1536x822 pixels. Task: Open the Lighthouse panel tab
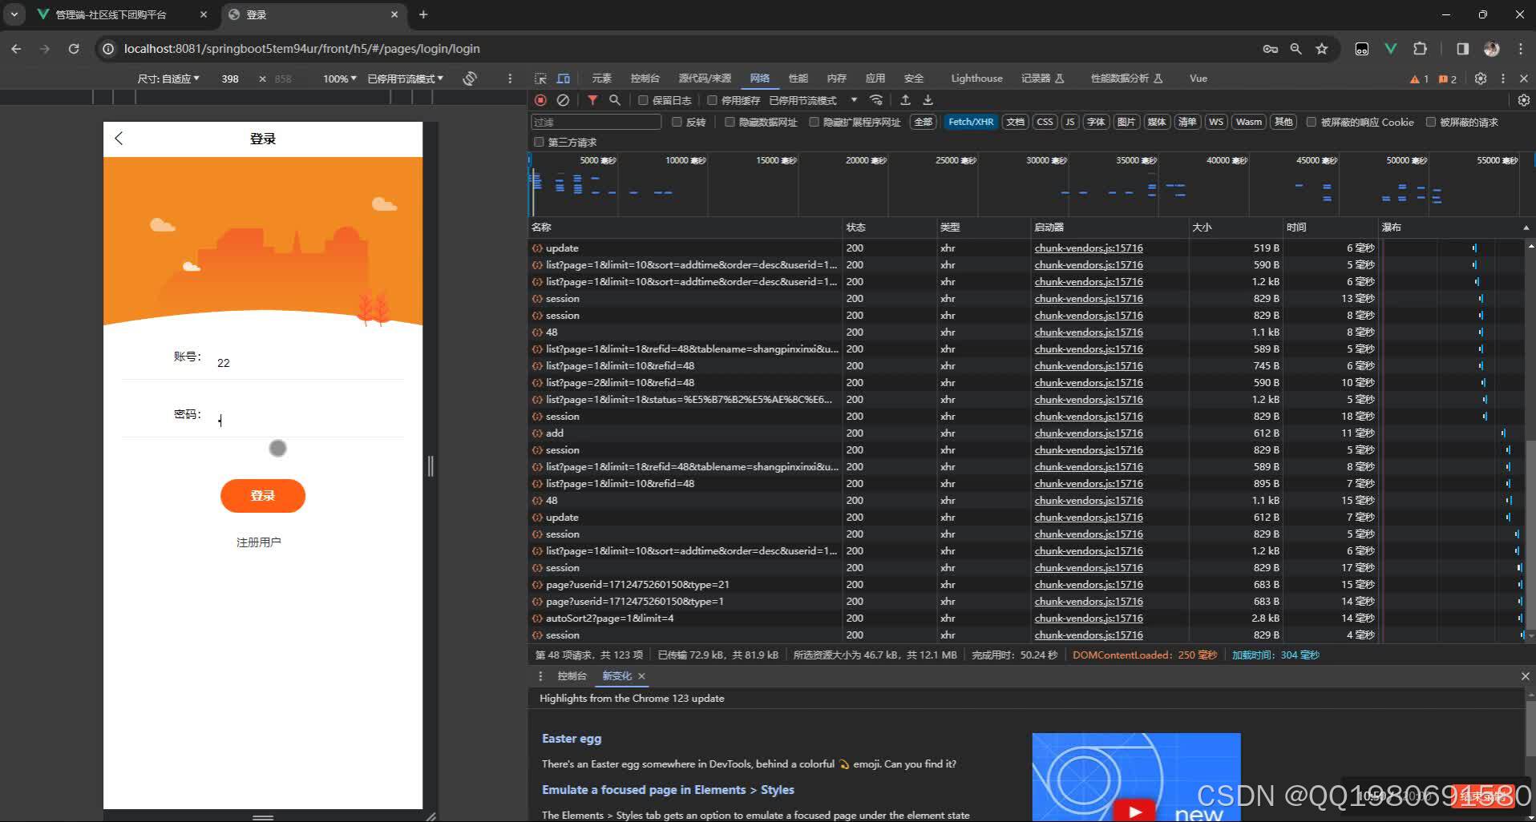(x=976, y=79)
